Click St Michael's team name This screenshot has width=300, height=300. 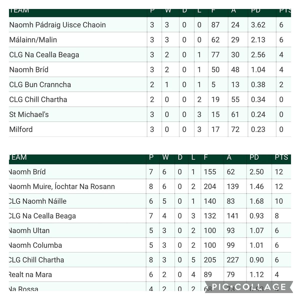[x=29, y=114]
